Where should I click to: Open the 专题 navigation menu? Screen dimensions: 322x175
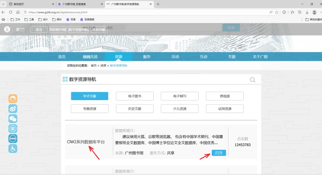[x=232, y=57]
